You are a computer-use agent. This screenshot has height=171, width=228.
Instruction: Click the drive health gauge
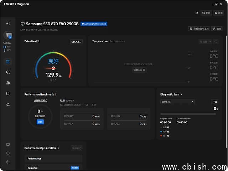tap(53, 65)
